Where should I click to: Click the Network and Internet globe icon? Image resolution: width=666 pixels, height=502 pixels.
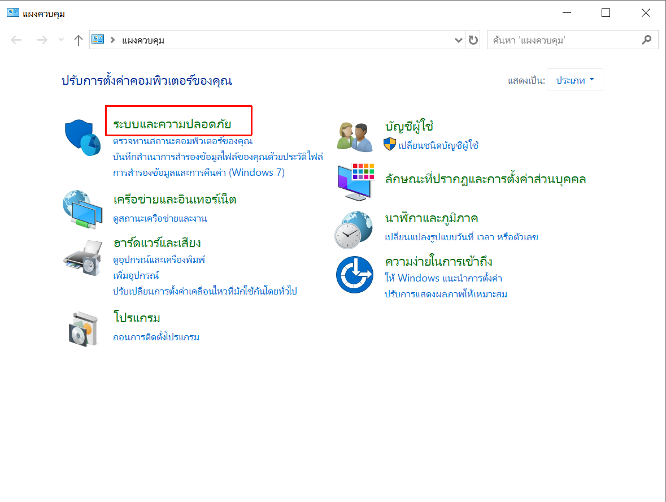click(82, 209)
